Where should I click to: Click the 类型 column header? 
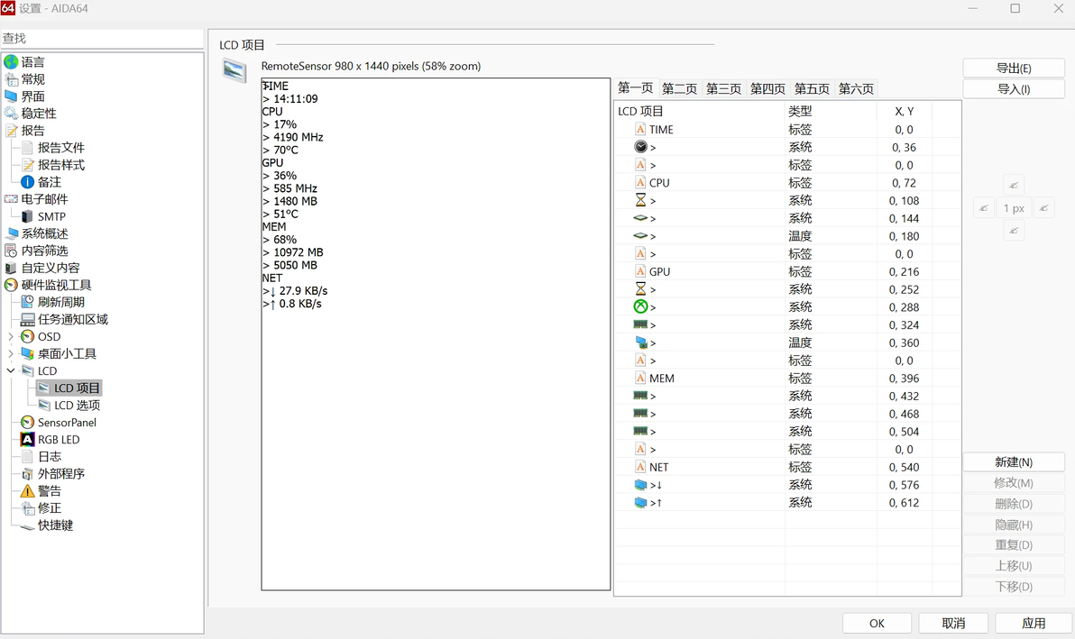(831, 111)
